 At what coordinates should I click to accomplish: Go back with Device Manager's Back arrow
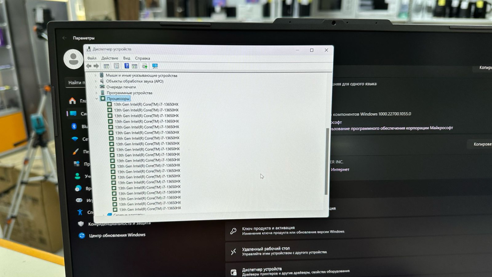tap(89, 66)
